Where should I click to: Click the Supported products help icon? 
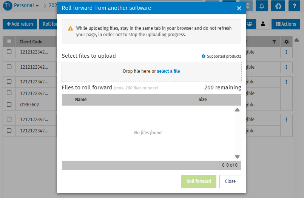tap(204, 56)
